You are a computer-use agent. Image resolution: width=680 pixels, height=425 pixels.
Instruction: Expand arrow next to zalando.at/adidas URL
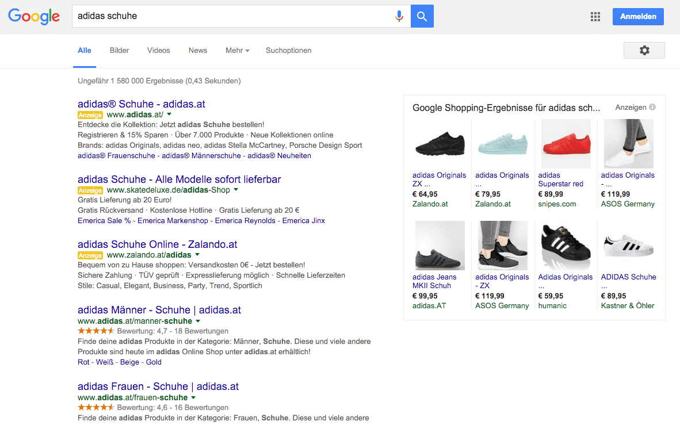click(x=197, y=255)
